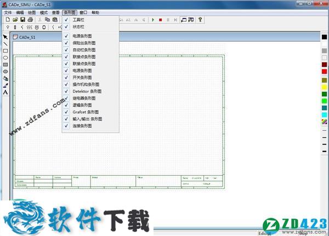The height and width of the screenshot is (236, 329).
Task: Open the multicolor custom color swatch
Action: point(325,122)
